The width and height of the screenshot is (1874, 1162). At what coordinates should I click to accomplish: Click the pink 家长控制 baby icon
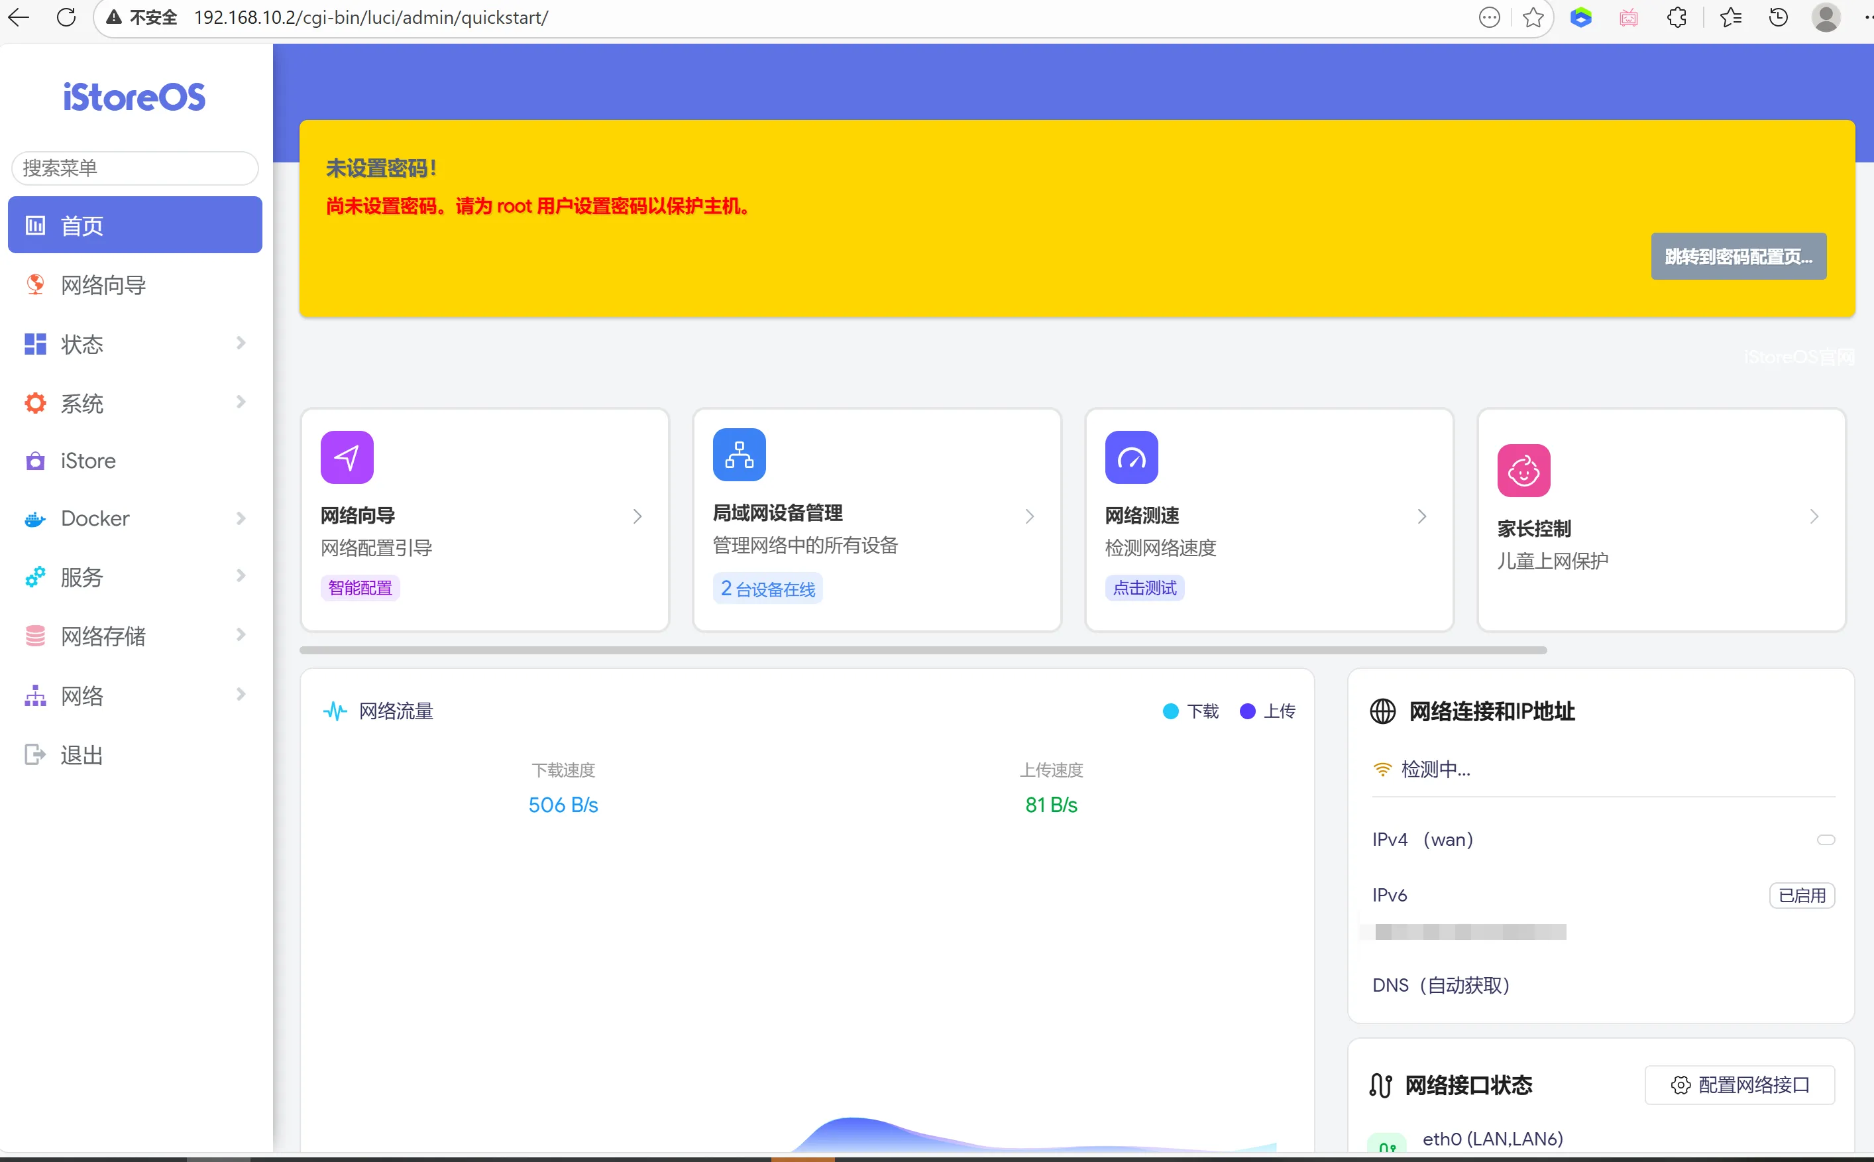[x=1523, y=471]
